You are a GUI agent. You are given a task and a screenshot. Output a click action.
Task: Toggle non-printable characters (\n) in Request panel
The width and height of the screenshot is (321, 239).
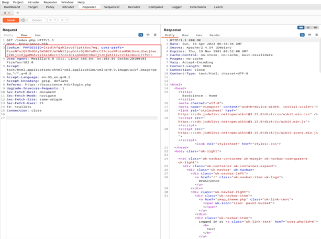[x=148, y=35]
